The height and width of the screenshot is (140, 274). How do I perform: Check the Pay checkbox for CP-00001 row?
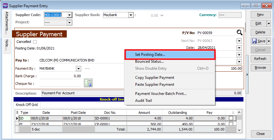pos(231,124)
